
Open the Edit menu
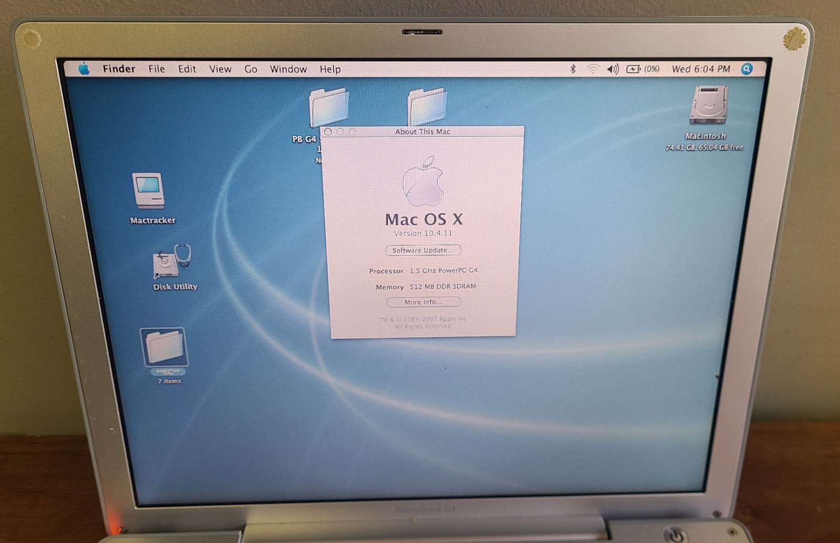[x=187, y=69]
